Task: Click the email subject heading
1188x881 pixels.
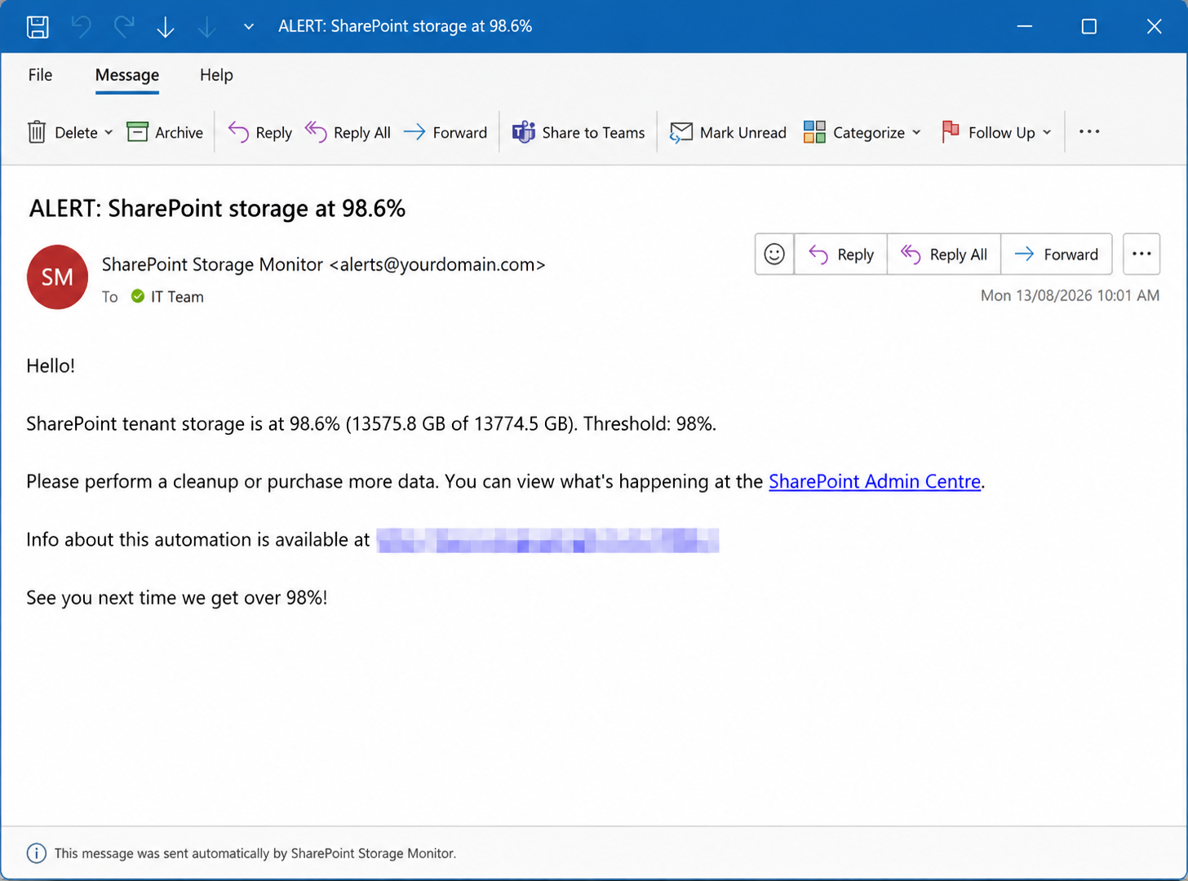Action: coord(217,209)
